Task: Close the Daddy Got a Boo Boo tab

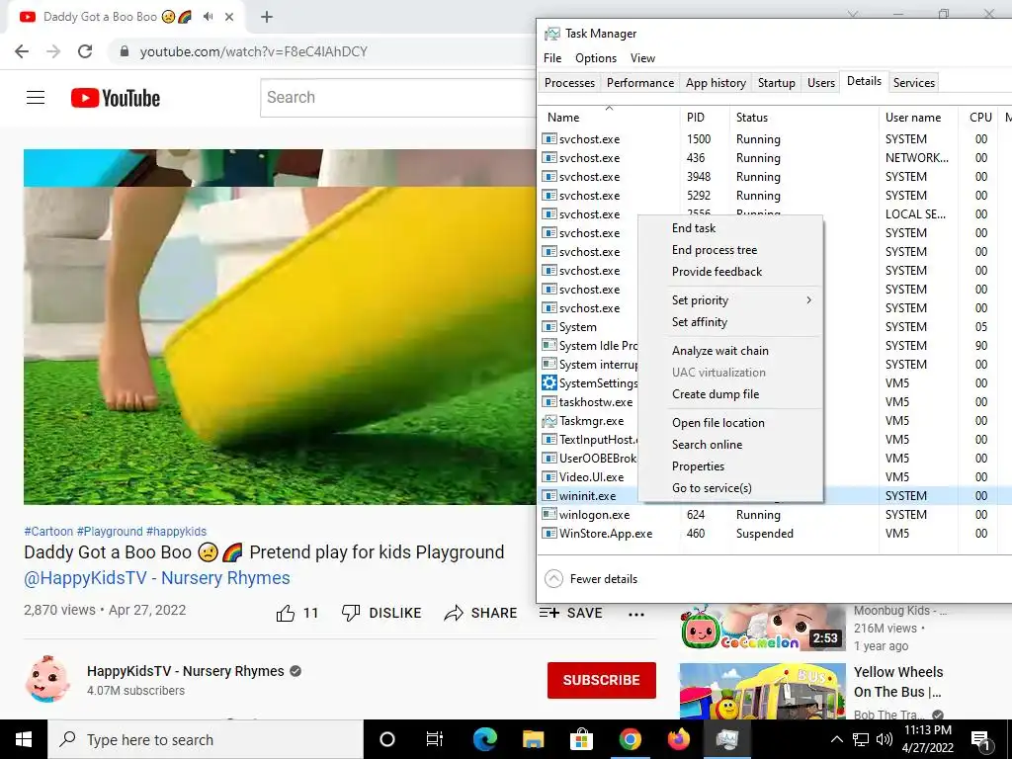Action: tap(229, 17)
